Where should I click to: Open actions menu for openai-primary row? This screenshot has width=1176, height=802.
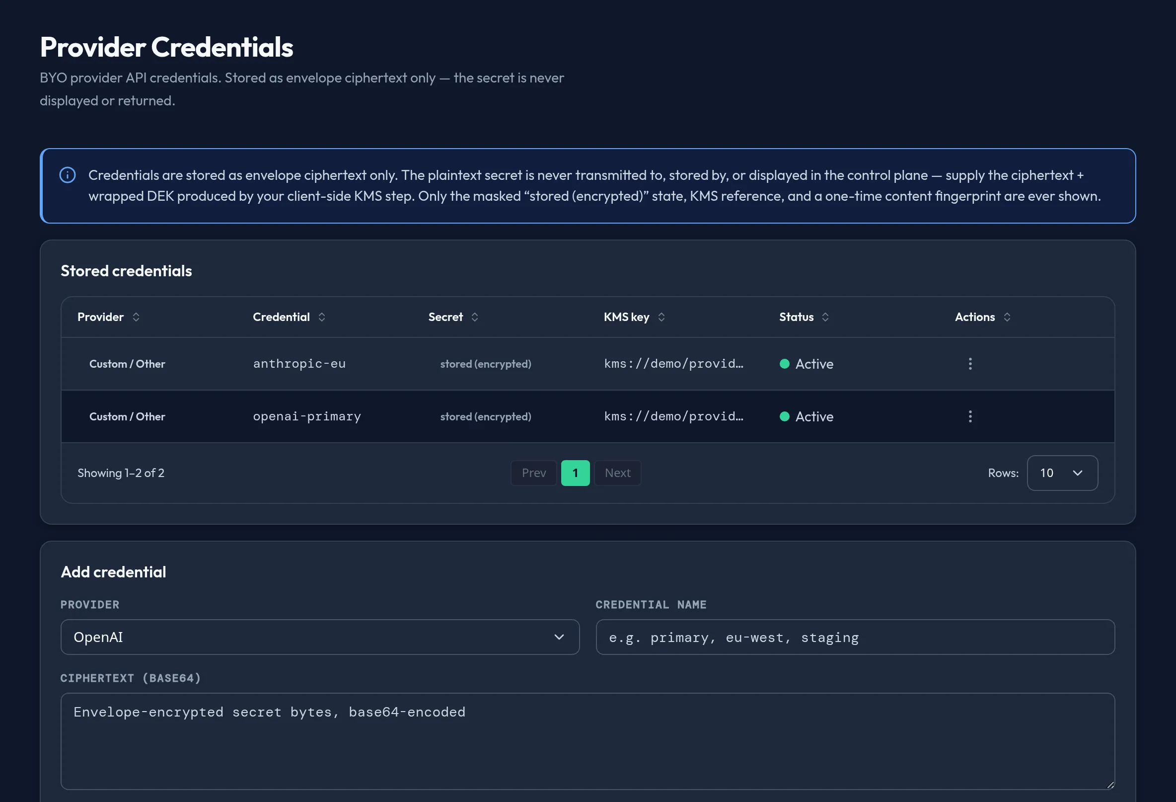pyautogui.click(x=970, y=417)
